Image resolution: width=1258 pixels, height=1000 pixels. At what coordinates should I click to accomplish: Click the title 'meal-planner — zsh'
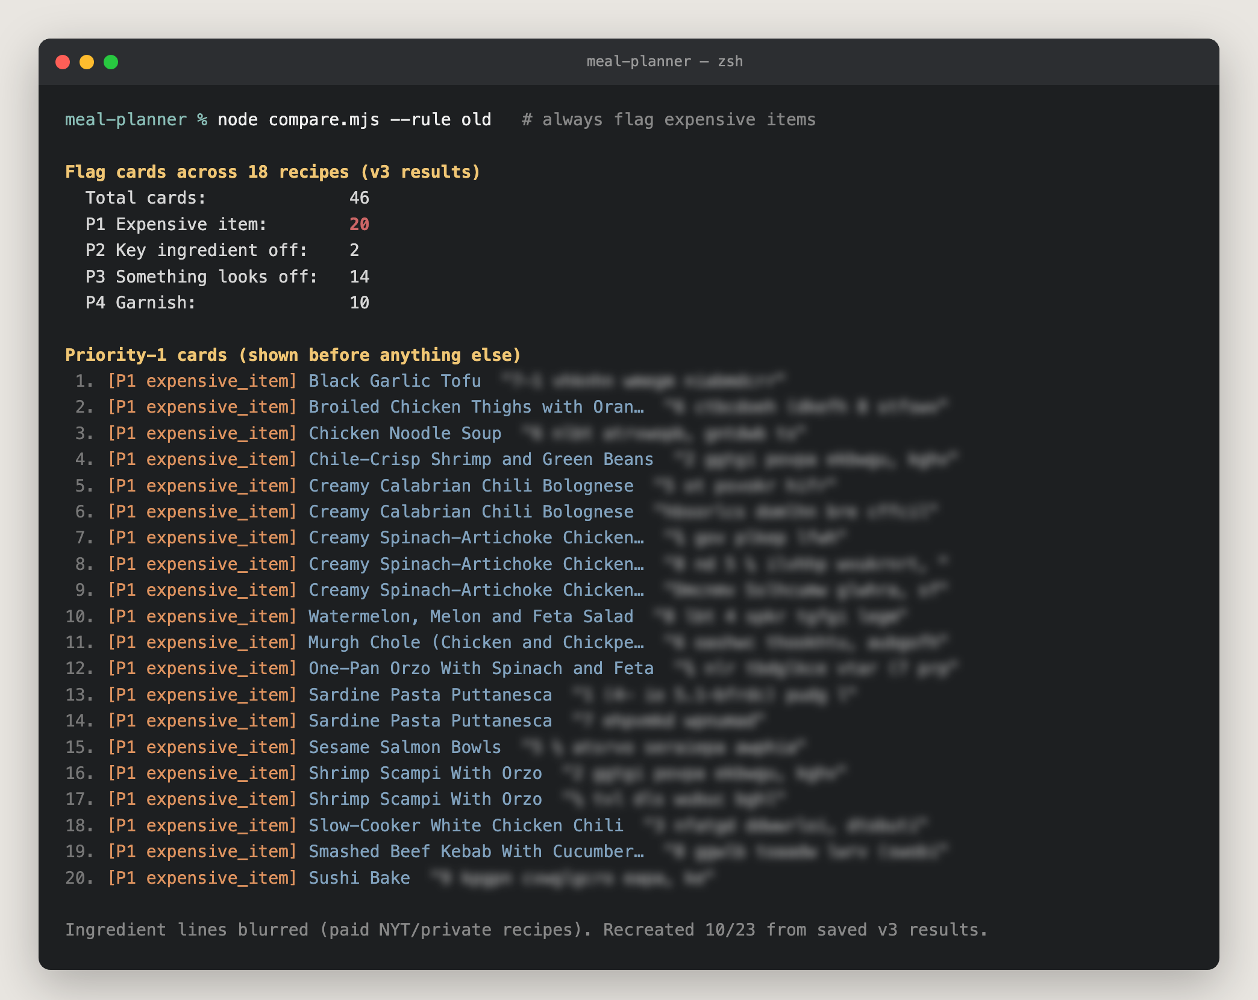[x=665, y=61]
